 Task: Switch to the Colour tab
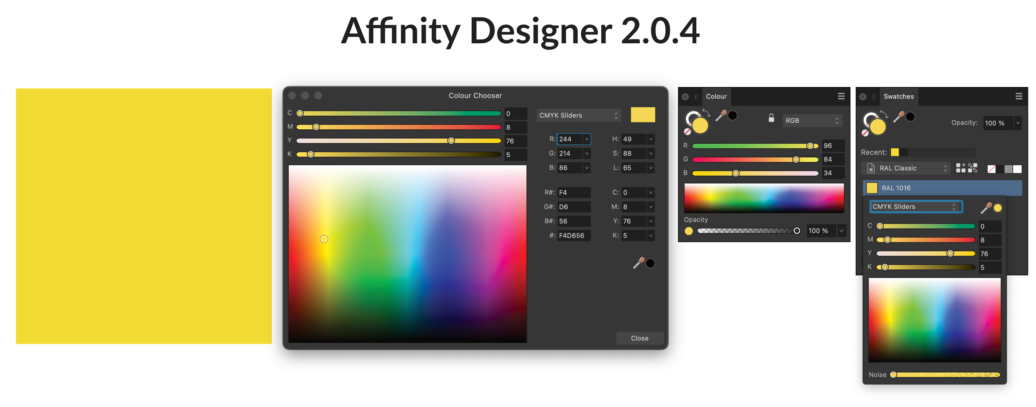click(716, 96)
